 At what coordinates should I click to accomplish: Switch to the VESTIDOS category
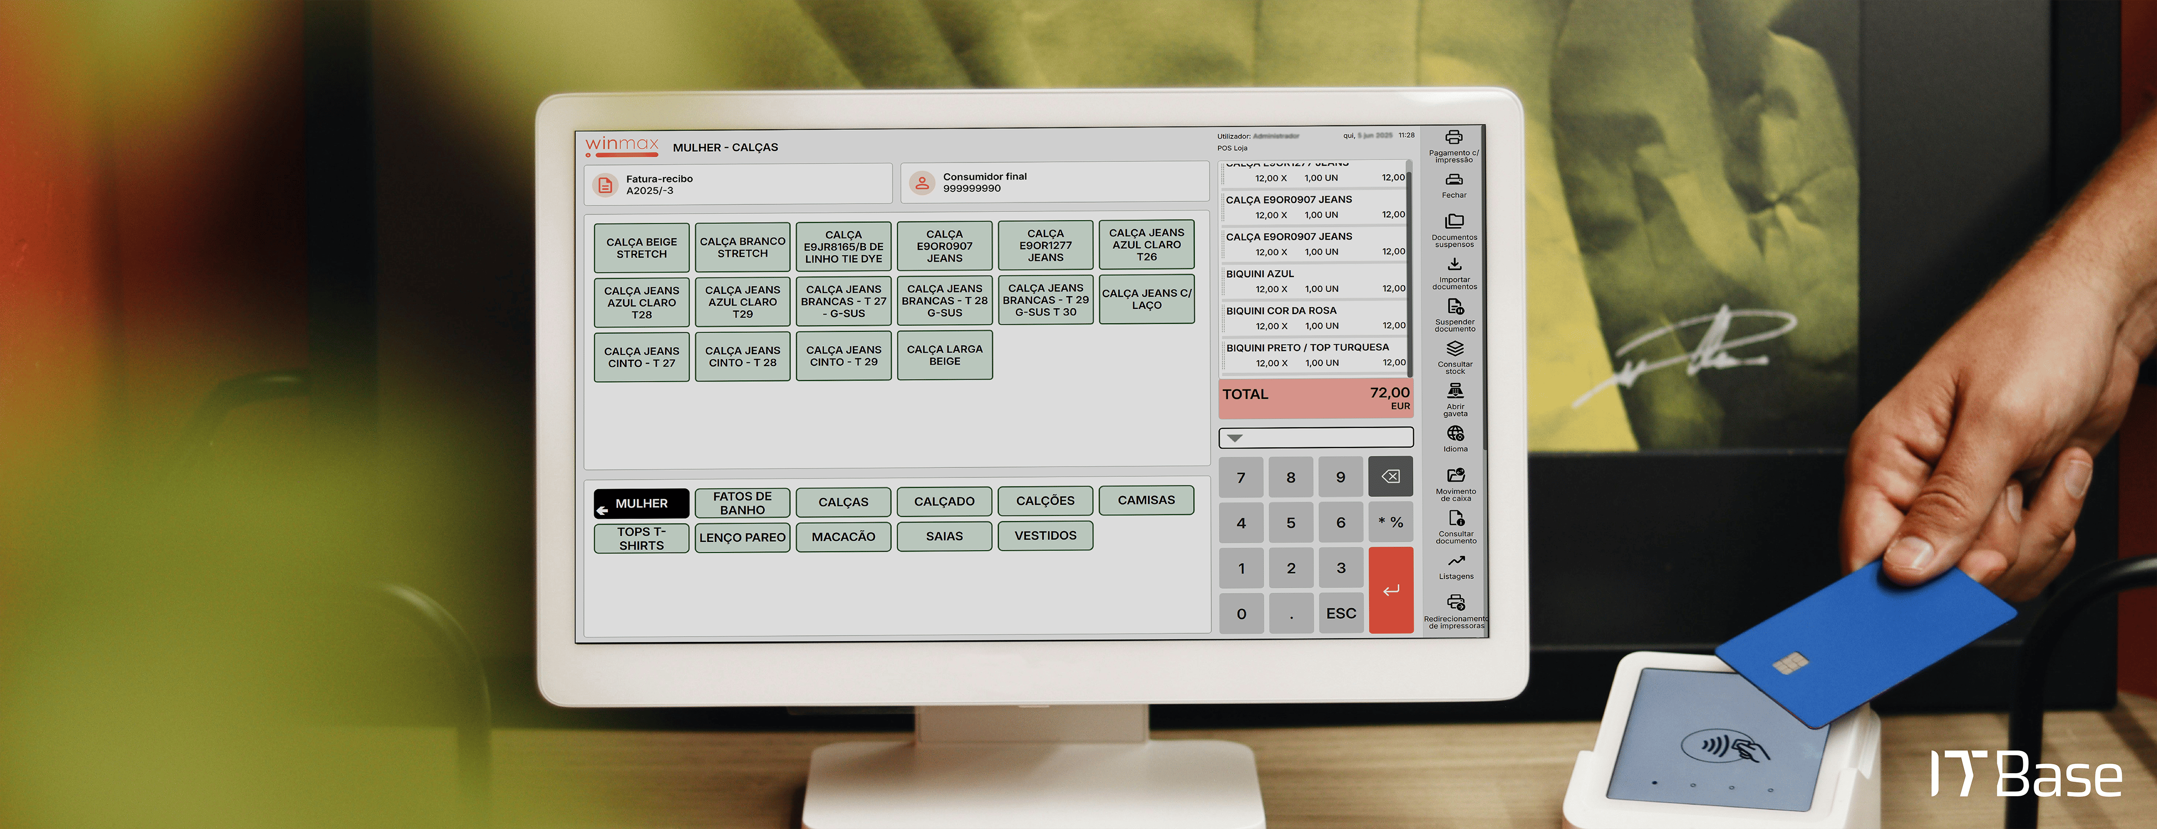click(x=1045, y=535)
